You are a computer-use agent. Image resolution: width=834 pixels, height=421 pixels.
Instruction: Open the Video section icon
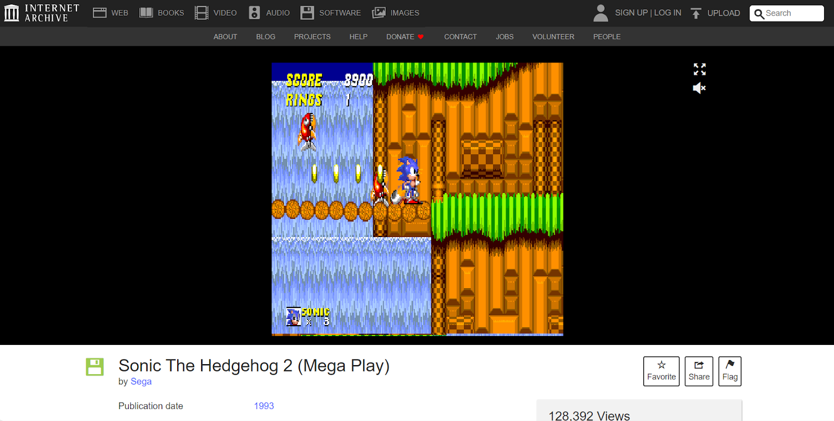tap(201, 13)
